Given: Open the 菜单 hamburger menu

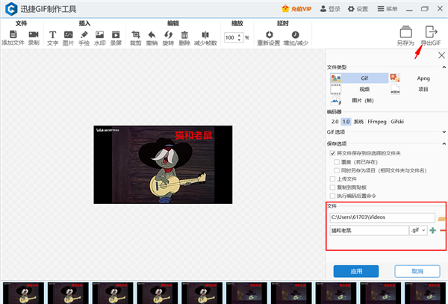Looking at the screenshot, I should click(x=388, y=9).
